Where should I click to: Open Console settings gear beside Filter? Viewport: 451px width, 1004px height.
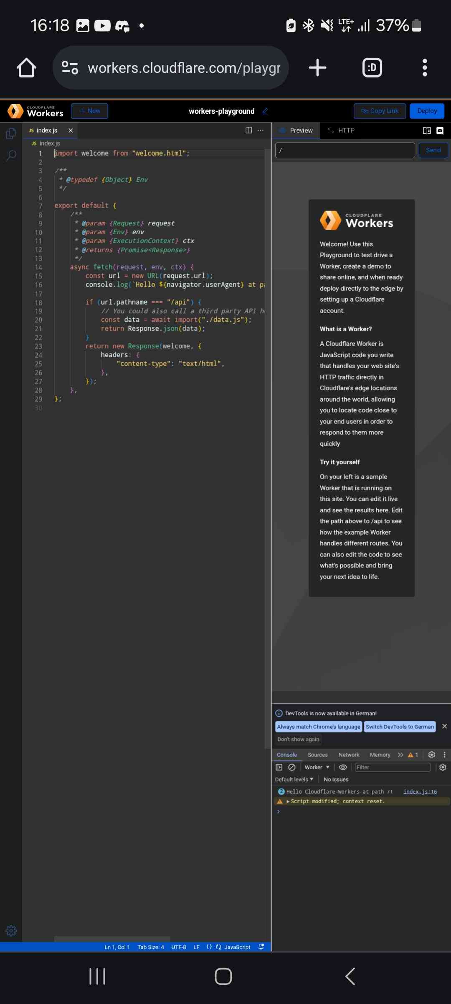pos(443,767)
